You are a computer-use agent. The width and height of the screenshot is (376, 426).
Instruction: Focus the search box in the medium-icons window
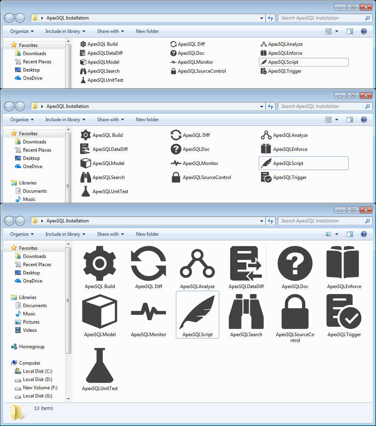(x=325, y=106)
